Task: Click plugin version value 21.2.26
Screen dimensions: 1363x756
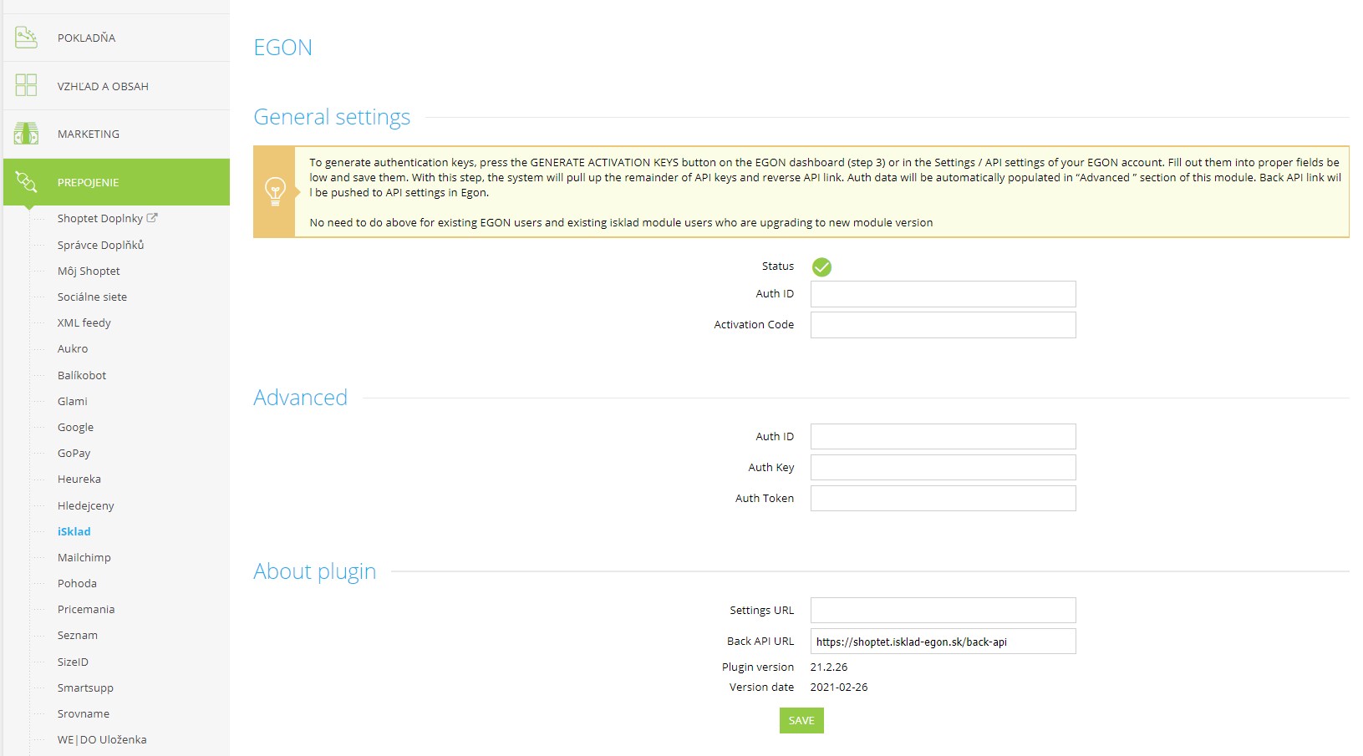Action: [x=829, y=667]
